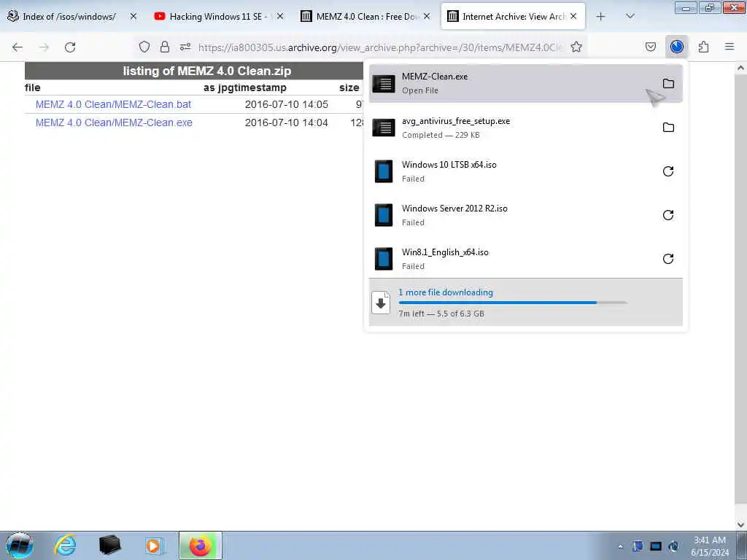Click the download progress bar
Screen dimensions: 747x560
click(513, 303)
